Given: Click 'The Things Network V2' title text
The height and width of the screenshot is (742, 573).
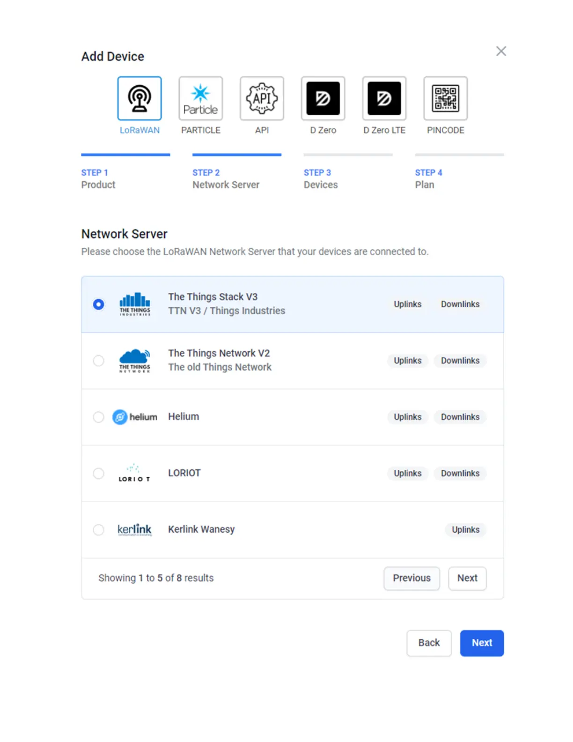Looking at the screenshot, I should point(219,353).
